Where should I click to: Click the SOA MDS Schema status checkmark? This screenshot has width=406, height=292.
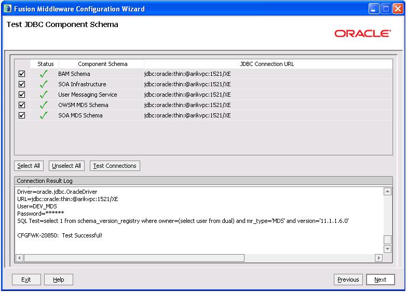pos(44,115)
